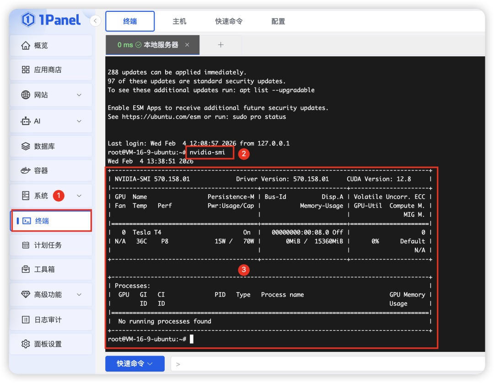Image resolution: width=494 pixels, height=383 pixels.
Task: Click the terminal icon for 终端 in sidebar
Action: tap(27, 221)
